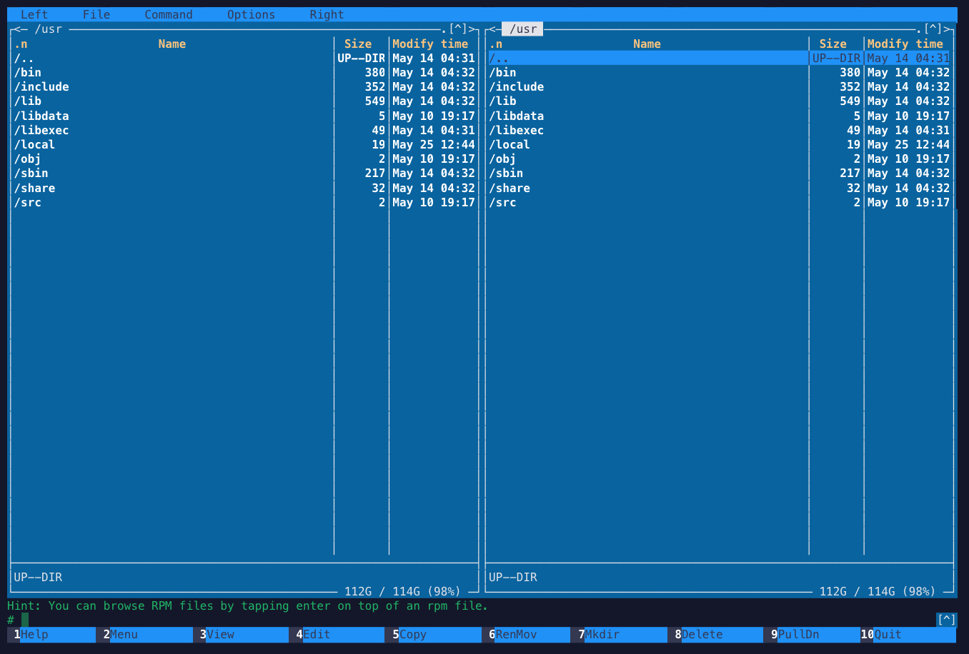Toggle sort order via left .n indicator
969x654 pixels.
(x=21, y=44)
